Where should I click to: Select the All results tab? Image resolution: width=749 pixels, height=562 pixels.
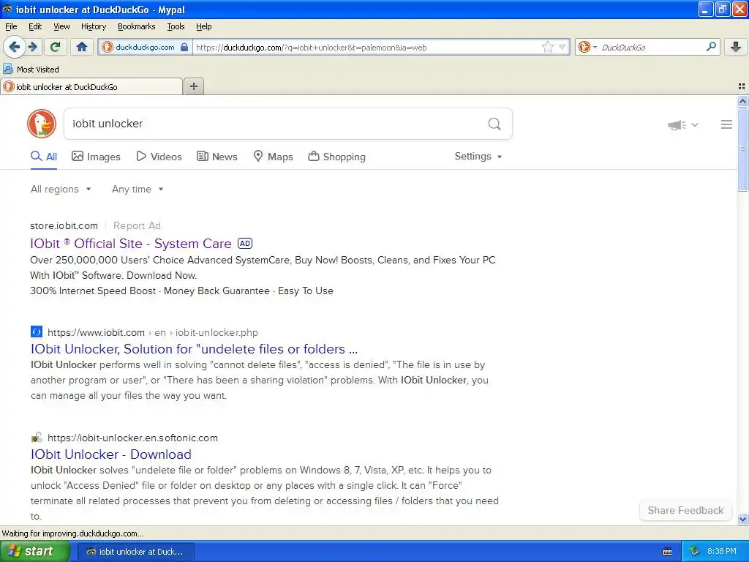pos(44,157)
